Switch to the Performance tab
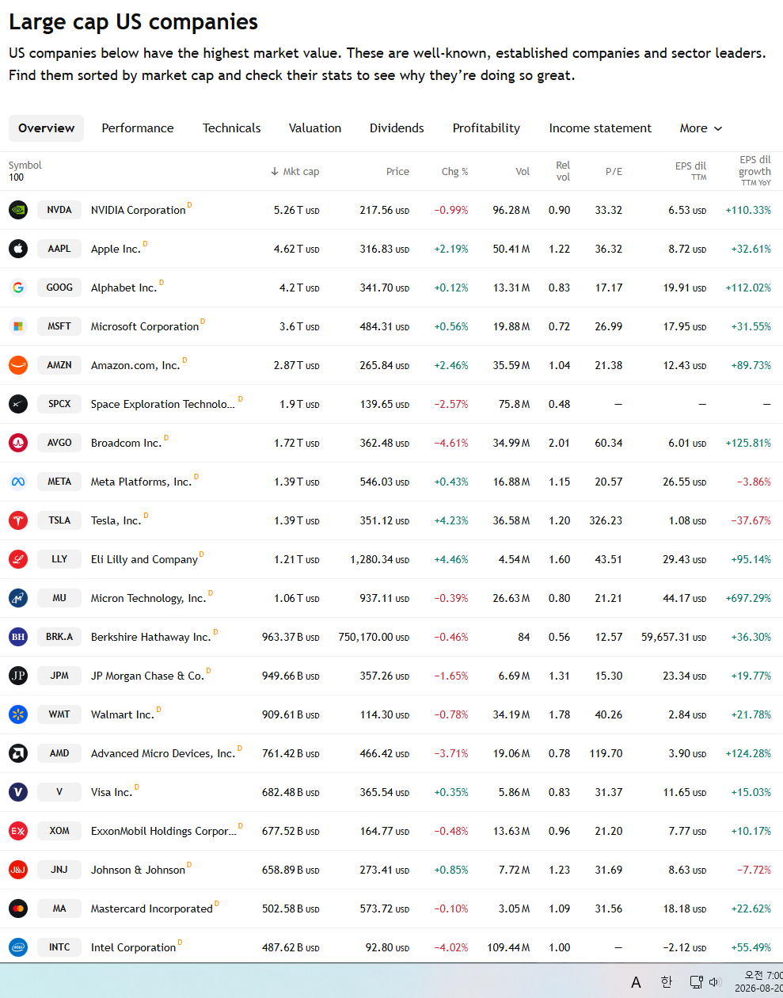Screen dimensions: 783x998 point(138,128)
